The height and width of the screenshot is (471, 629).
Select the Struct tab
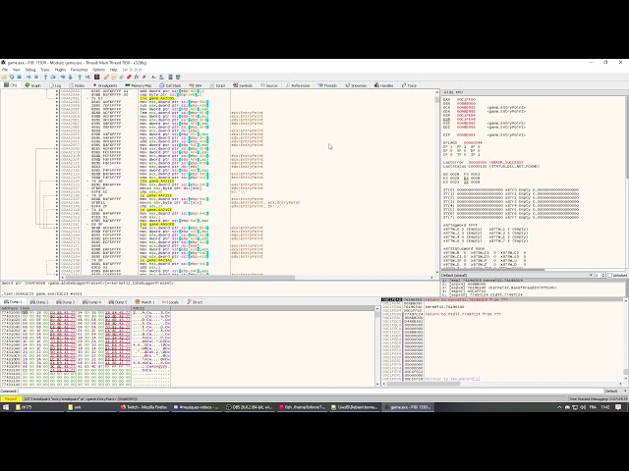tap(195, 302)
